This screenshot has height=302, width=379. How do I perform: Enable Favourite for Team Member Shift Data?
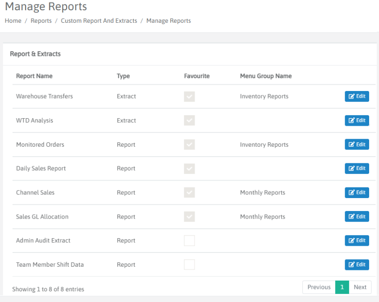pos(189,265)
